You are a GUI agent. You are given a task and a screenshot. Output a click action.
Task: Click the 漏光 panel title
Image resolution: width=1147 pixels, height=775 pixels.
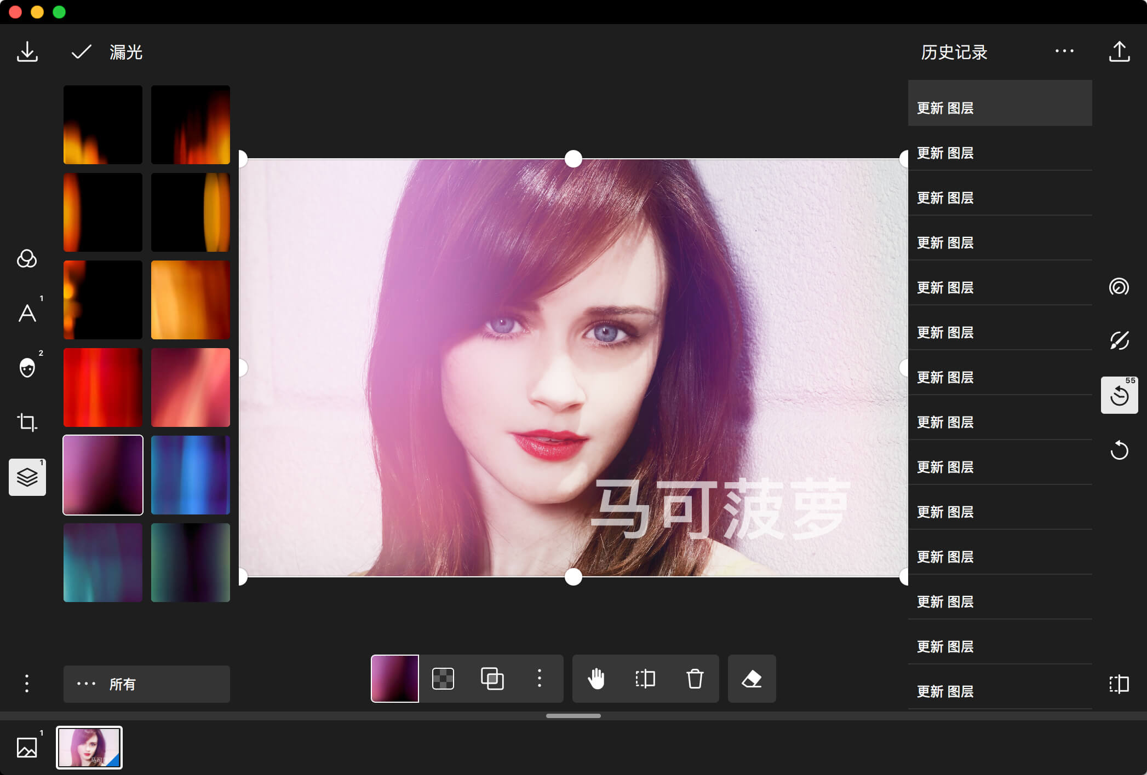126,52
